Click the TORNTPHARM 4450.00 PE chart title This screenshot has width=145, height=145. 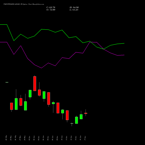24,4
